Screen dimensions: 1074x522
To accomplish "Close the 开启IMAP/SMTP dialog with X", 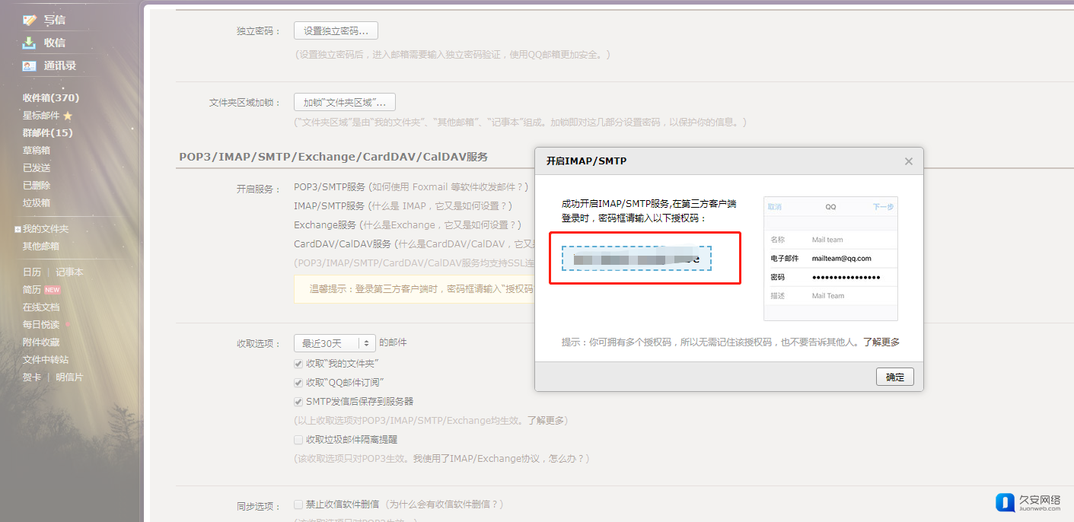I will pos(908,161).
